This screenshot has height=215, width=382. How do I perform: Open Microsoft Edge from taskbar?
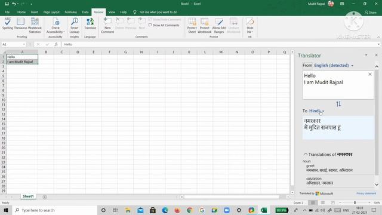pos(165,210)
